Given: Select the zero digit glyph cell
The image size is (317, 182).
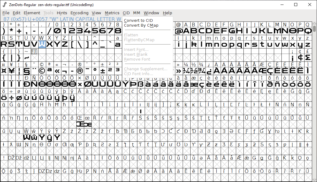Looking at the screenshot, I should click(x=57, y=31).
